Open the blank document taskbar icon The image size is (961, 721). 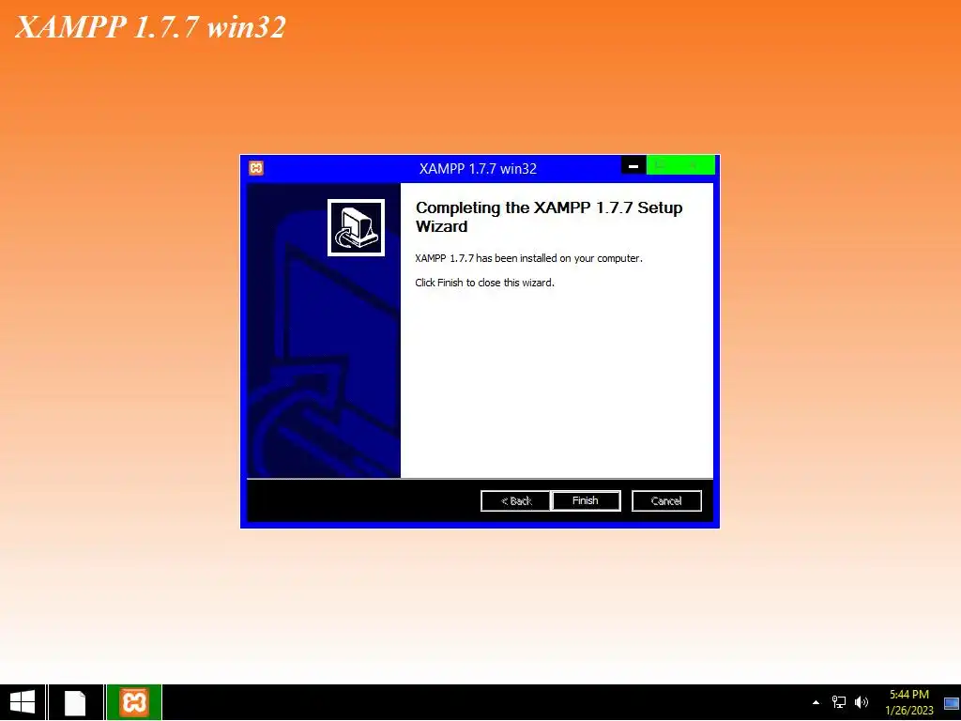[x=75, y=702]
